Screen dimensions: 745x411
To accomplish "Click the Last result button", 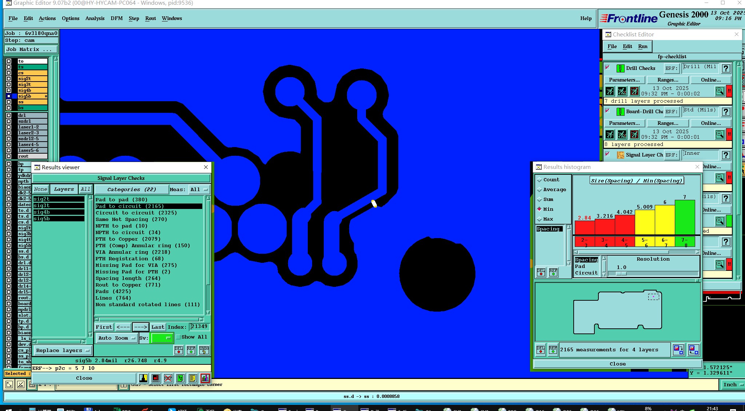I will click(x=158, y=327).
